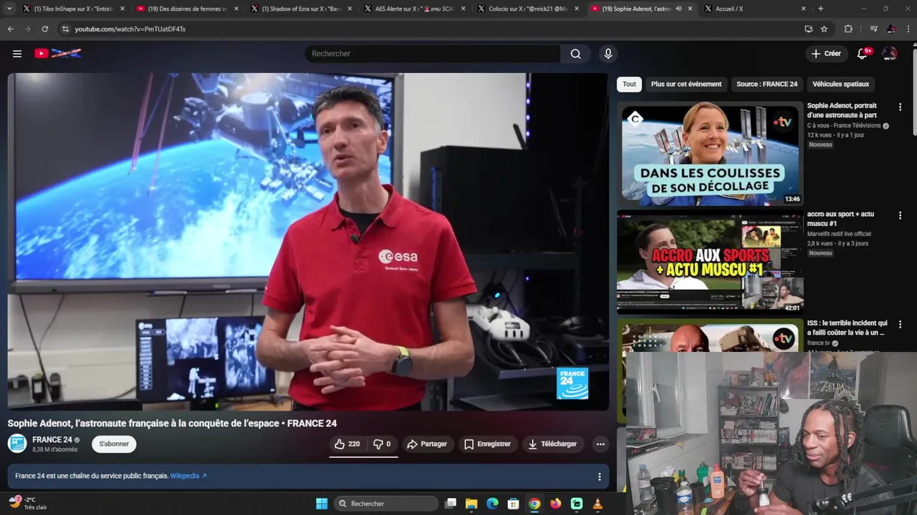Open the tab search dropdown arrow
This screenshot has height=515, width=917.
pos(9,9)
